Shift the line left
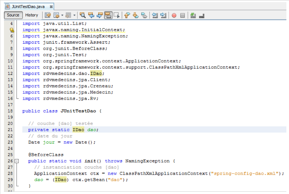Screen dimensions: 289x194 click(155, 15)
